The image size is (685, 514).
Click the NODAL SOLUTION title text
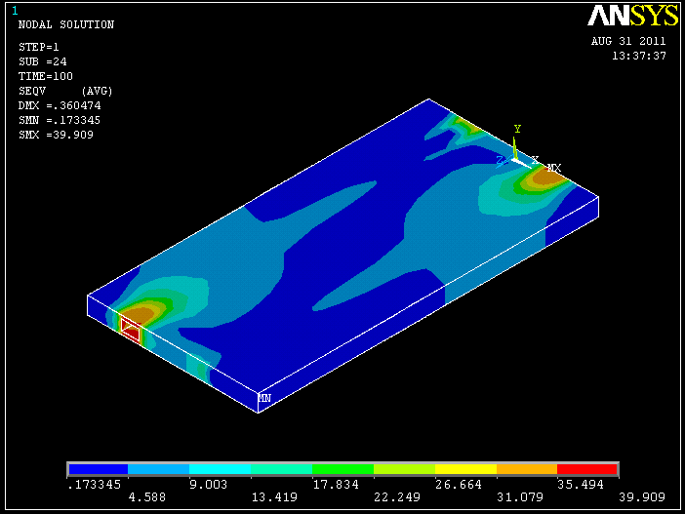pyautogui.click(x=66, y=25)
